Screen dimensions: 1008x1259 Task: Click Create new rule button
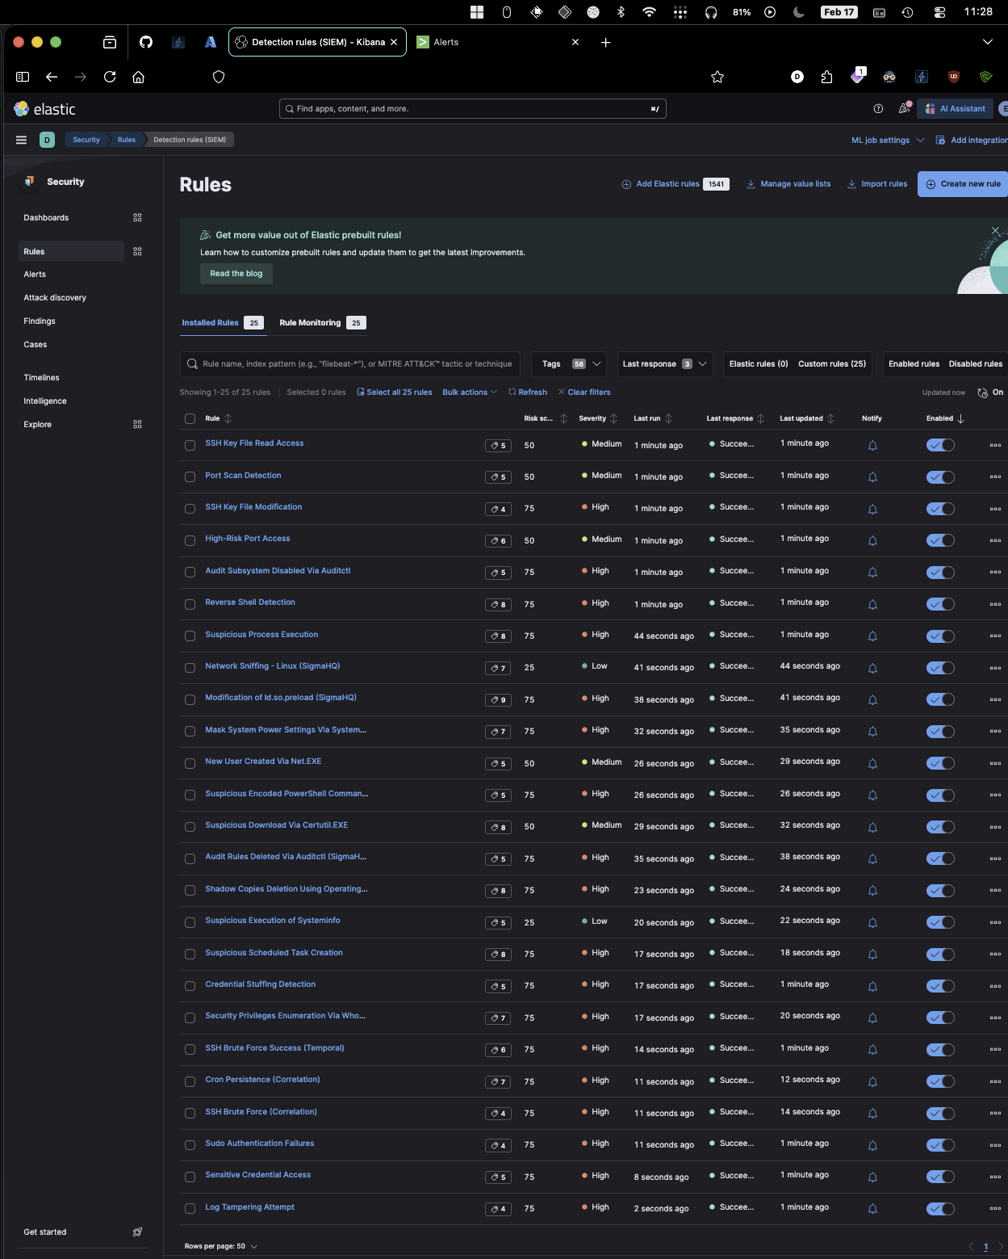(963, 184)
